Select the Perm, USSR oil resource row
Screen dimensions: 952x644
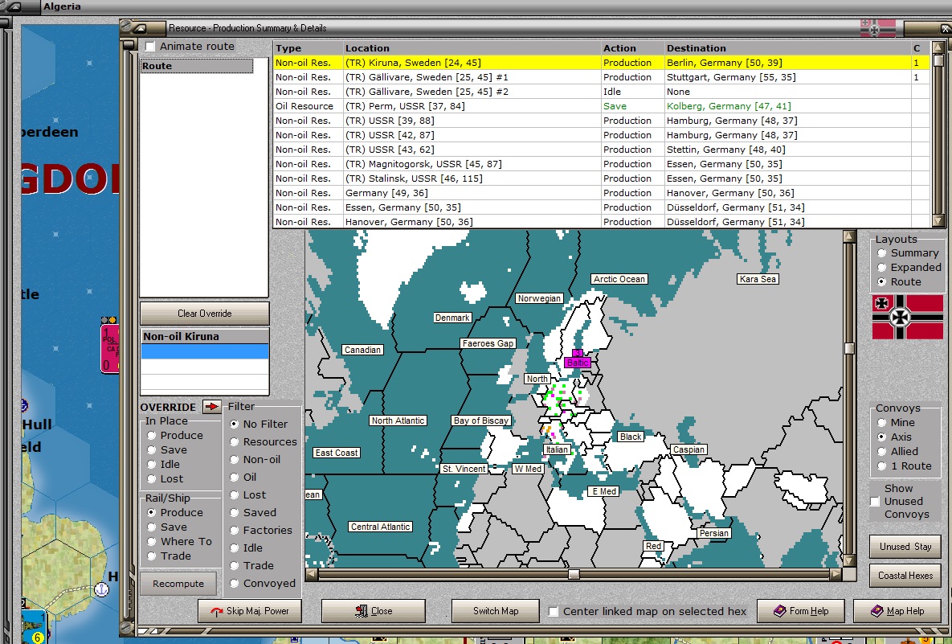602,106
